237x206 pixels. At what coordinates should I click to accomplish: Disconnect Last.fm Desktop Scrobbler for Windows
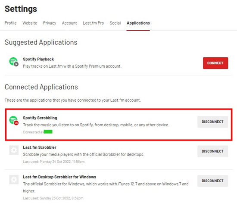point(212,181)
